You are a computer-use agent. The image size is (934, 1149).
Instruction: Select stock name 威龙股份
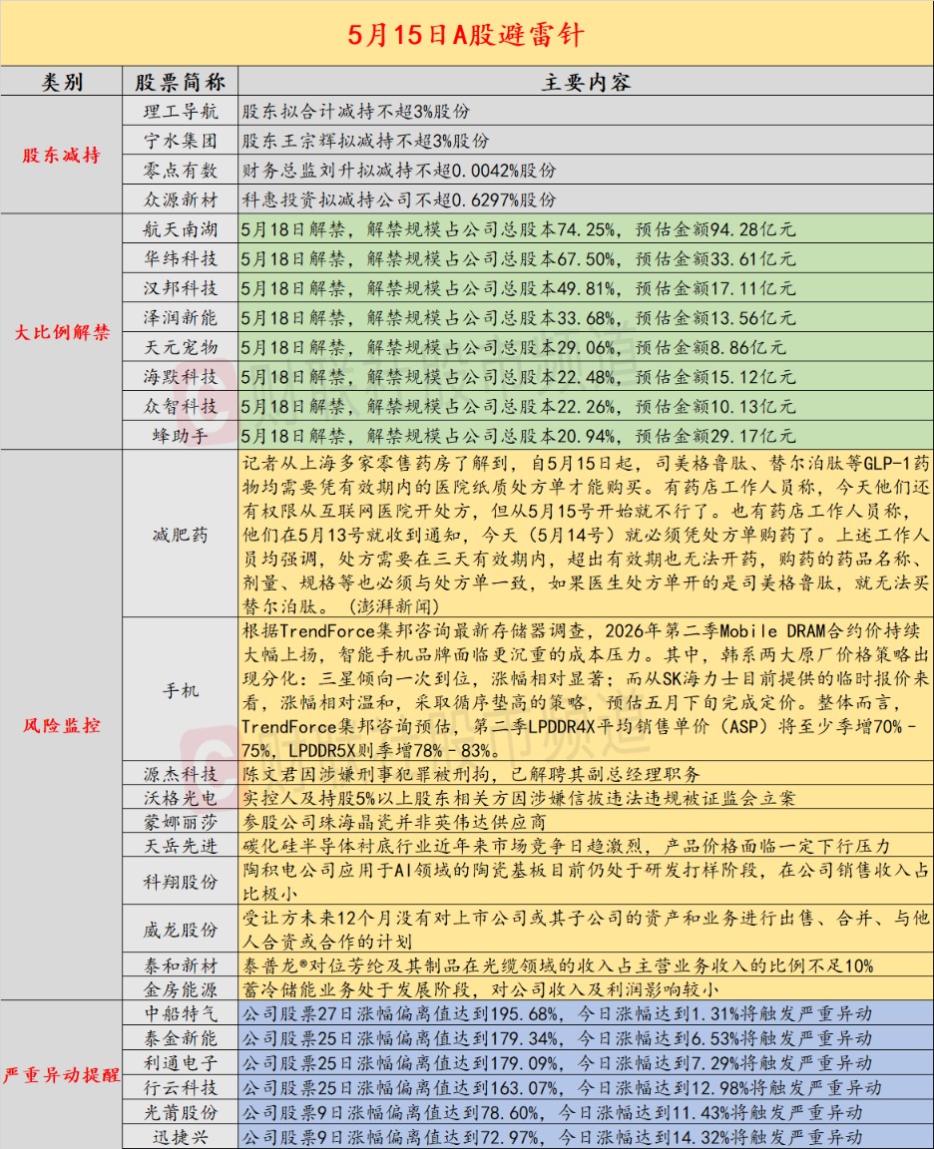point(181,930)
